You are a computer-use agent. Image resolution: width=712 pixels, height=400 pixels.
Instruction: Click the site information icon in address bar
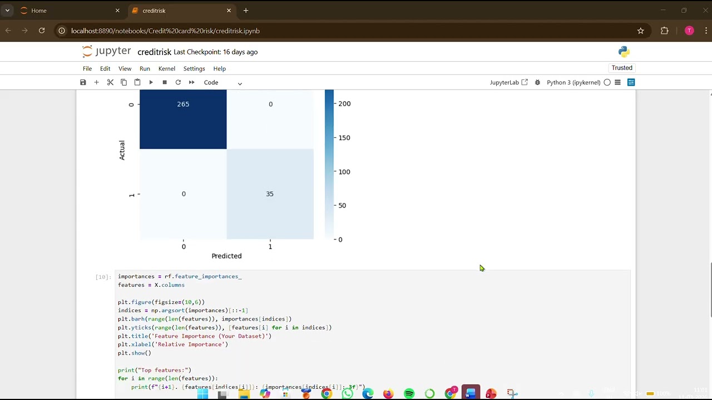pos(62,31)
